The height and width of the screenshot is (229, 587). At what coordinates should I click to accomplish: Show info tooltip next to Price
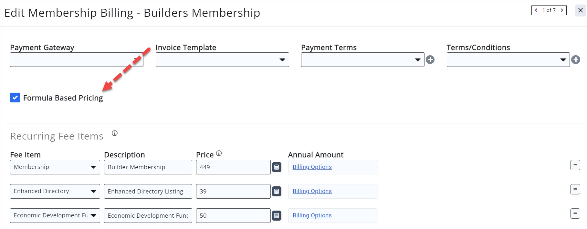tap(219, 153)
